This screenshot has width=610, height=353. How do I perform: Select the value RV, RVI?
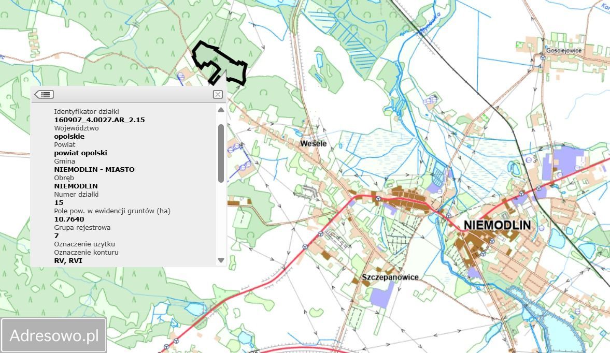68,260
